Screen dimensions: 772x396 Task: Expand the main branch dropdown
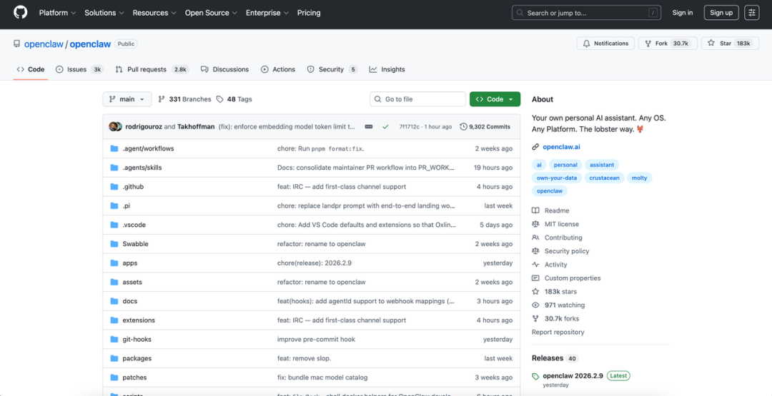click(127, 99)
